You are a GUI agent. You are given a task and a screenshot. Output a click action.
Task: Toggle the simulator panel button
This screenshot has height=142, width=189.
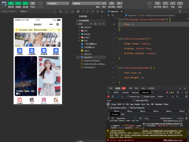point(11,3)
